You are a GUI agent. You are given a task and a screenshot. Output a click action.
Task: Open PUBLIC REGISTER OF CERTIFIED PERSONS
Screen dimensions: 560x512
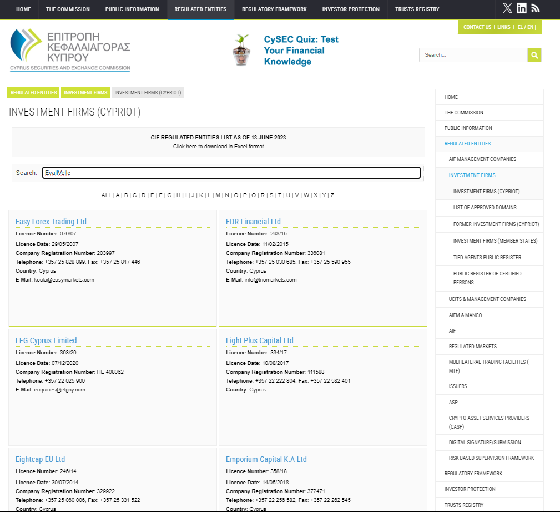tap(490, 278)
